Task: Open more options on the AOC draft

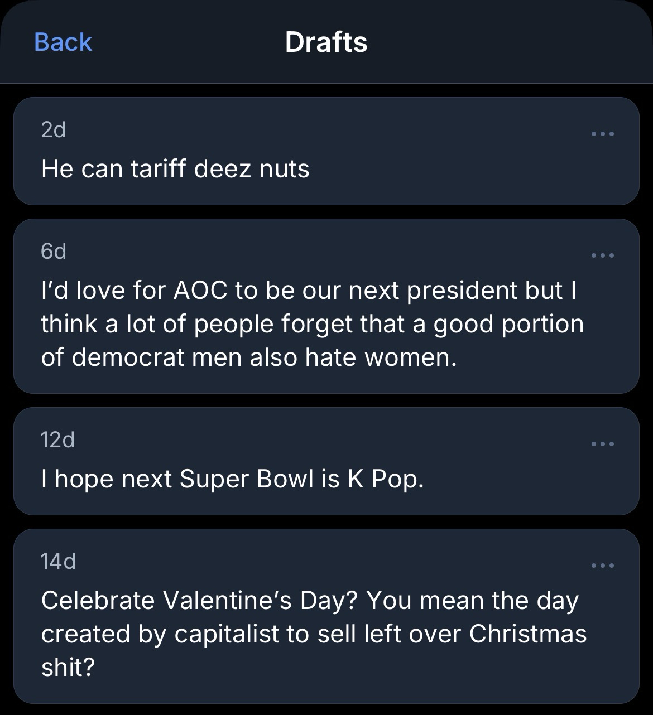Action: click(603, 255)
